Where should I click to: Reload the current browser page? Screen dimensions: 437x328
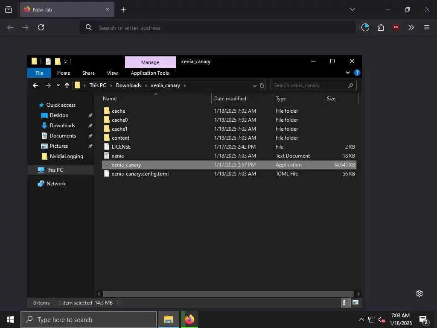tap(41, 27)
